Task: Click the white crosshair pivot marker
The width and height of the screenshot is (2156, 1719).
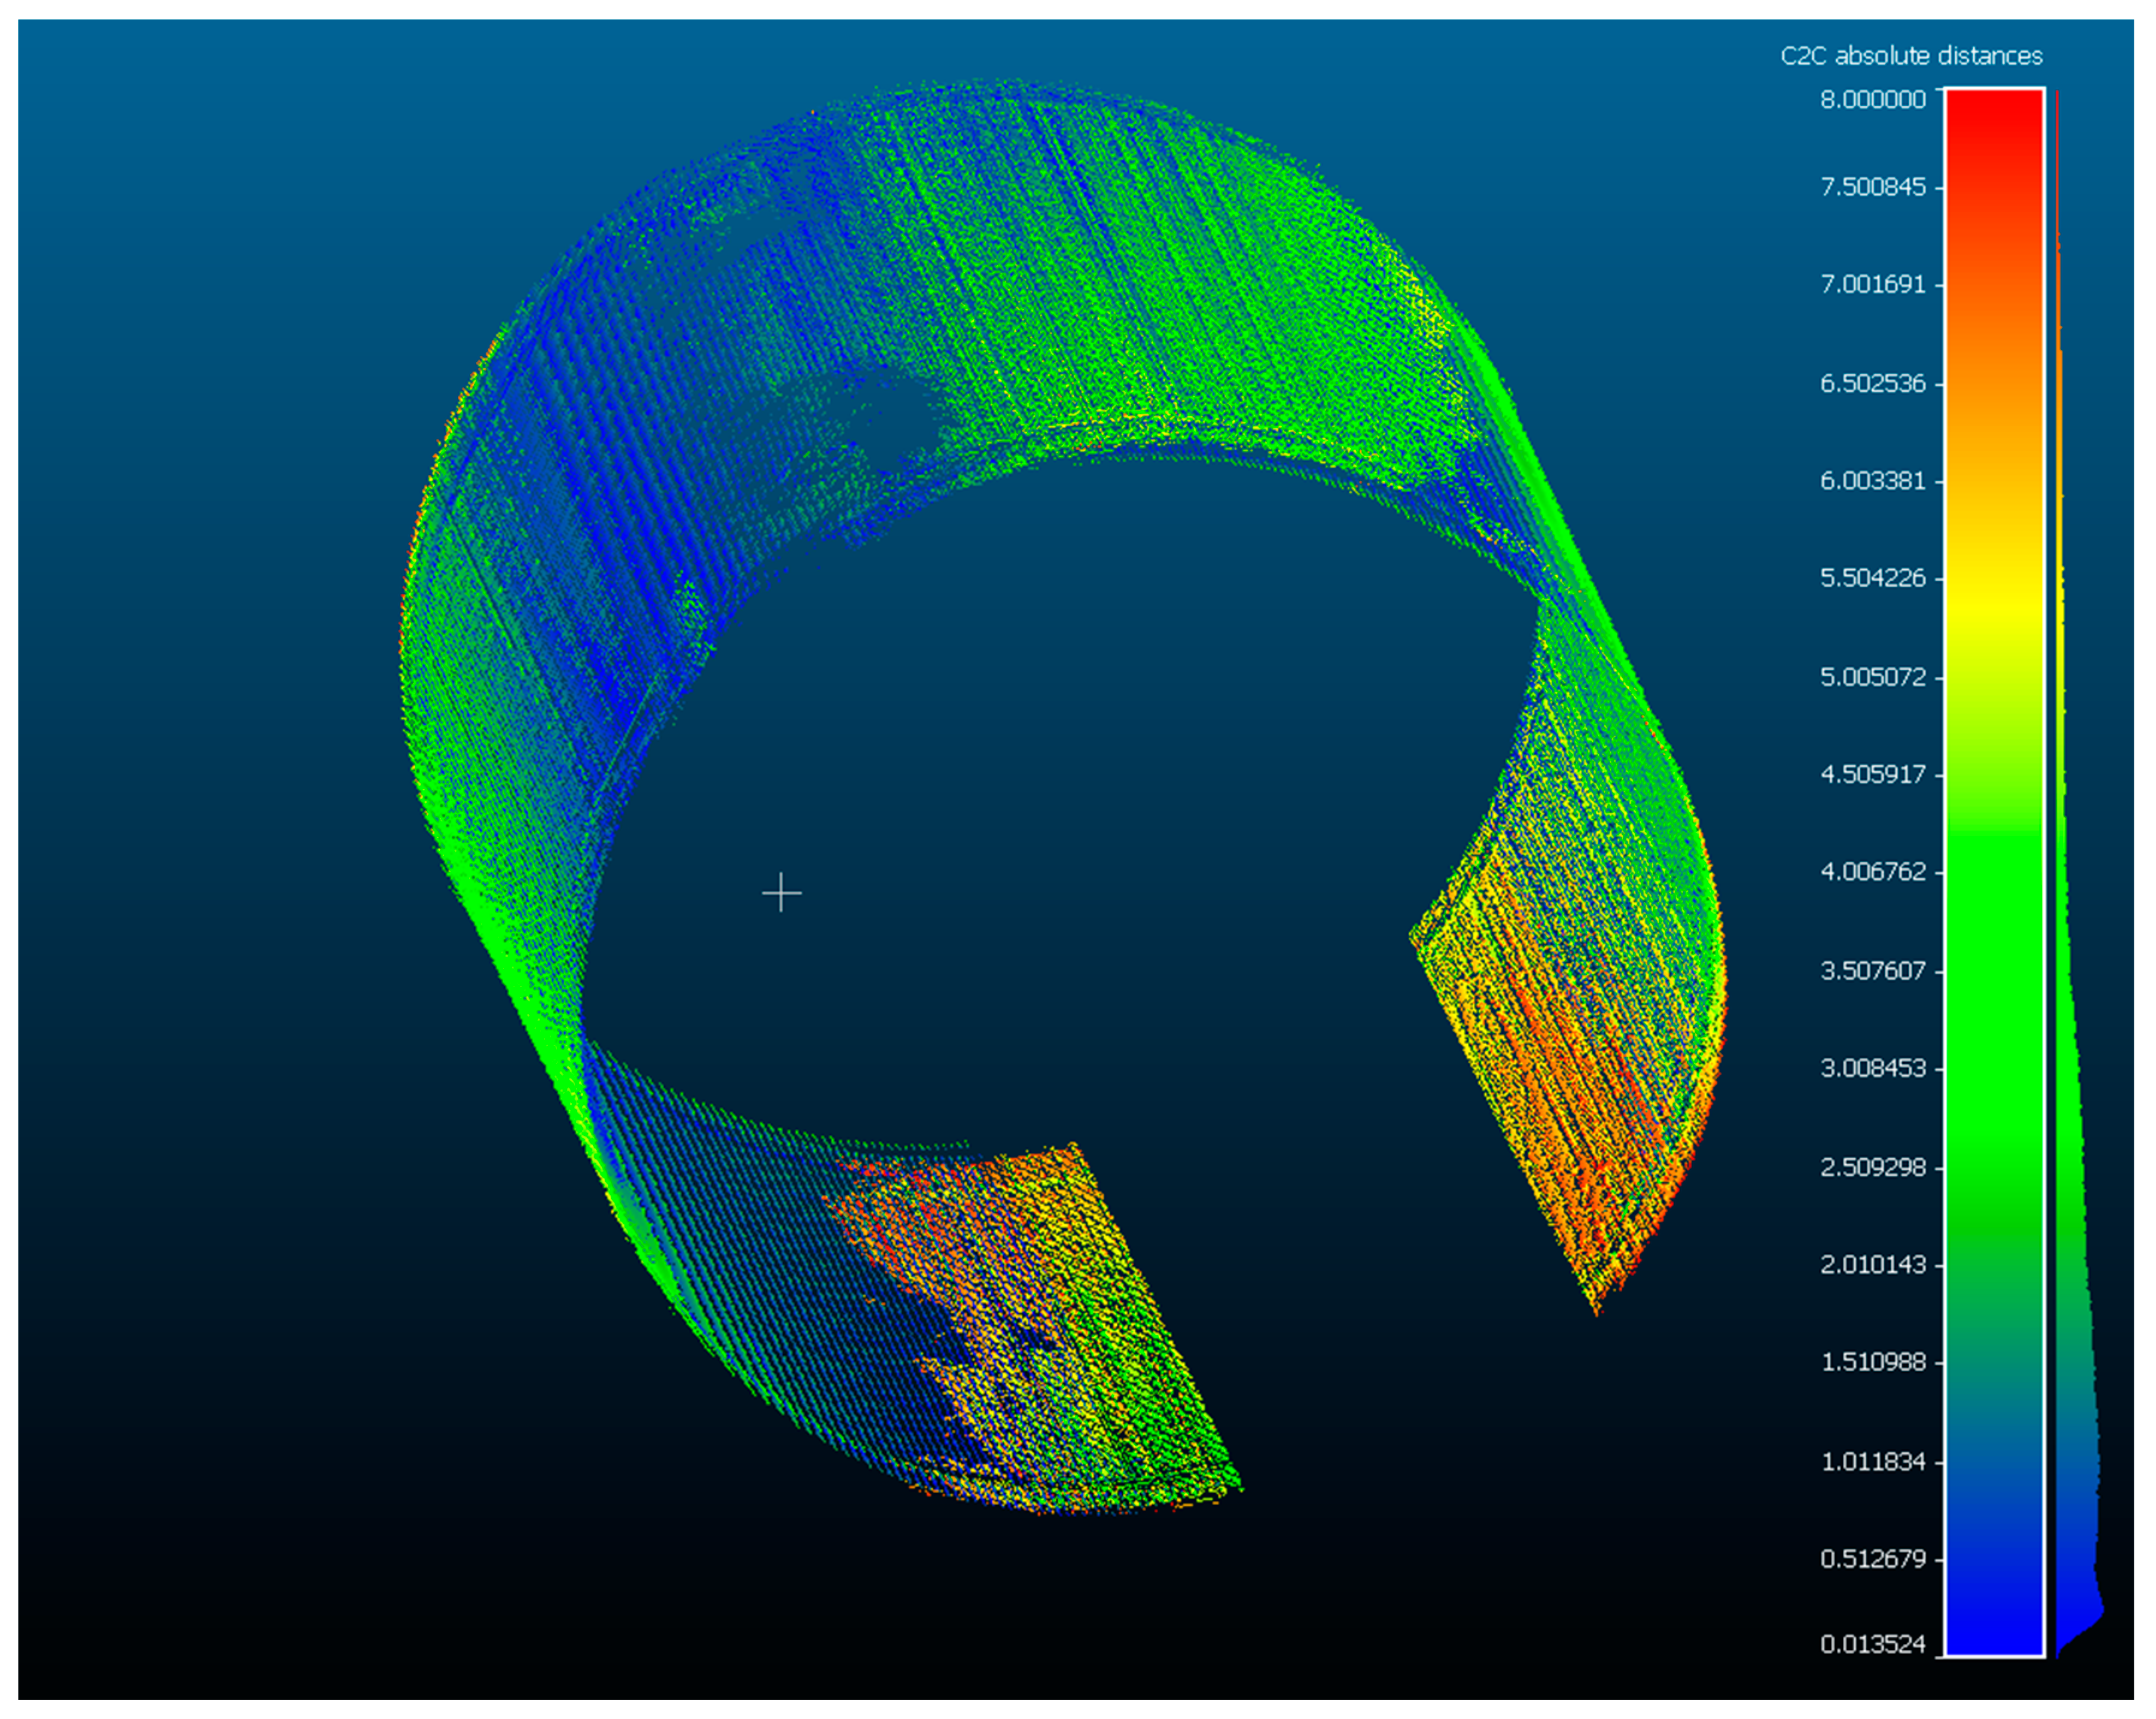Action: tap(781, 892)
